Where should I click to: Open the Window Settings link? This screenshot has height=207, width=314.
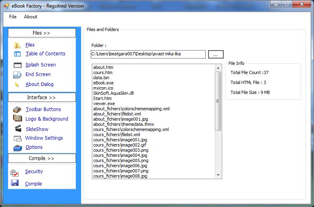click(44, 138)
